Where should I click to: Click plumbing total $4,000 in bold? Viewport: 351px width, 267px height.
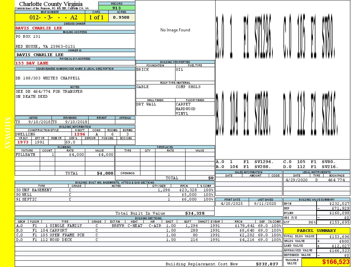click(x=105, y=173)
